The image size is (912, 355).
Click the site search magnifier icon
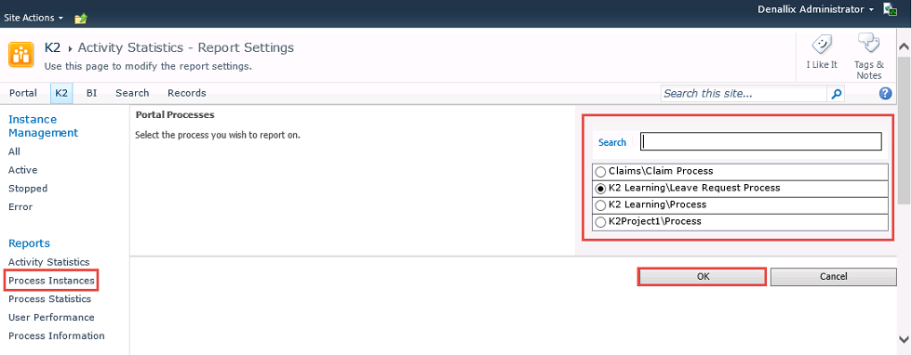click(x=836, y=94)
